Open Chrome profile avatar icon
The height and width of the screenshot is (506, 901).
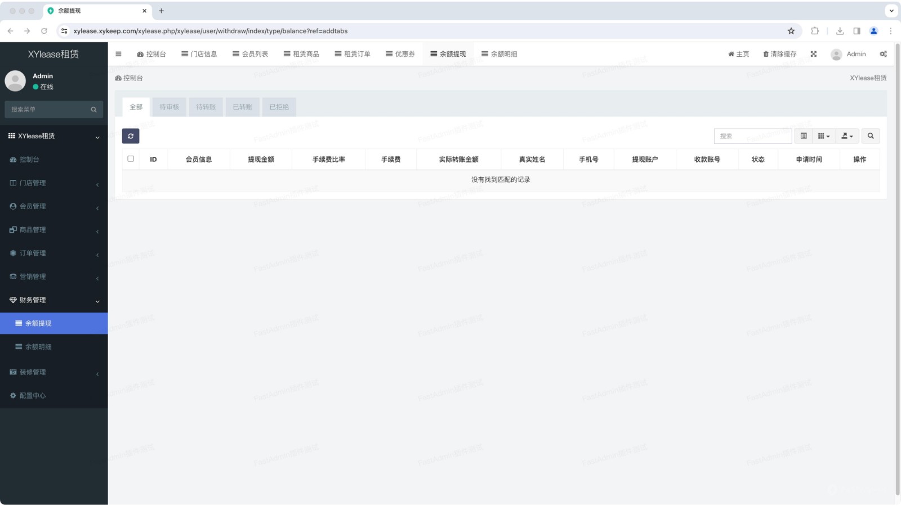click(874, 31)
